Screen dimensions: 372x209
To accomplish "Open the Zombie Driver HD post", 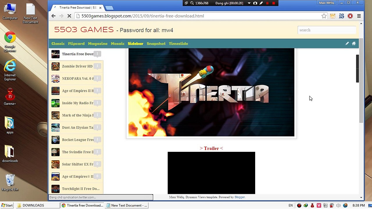I will click(76, 66).
